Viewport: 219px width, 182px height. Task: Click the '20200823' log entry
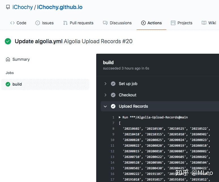point(199,140)
